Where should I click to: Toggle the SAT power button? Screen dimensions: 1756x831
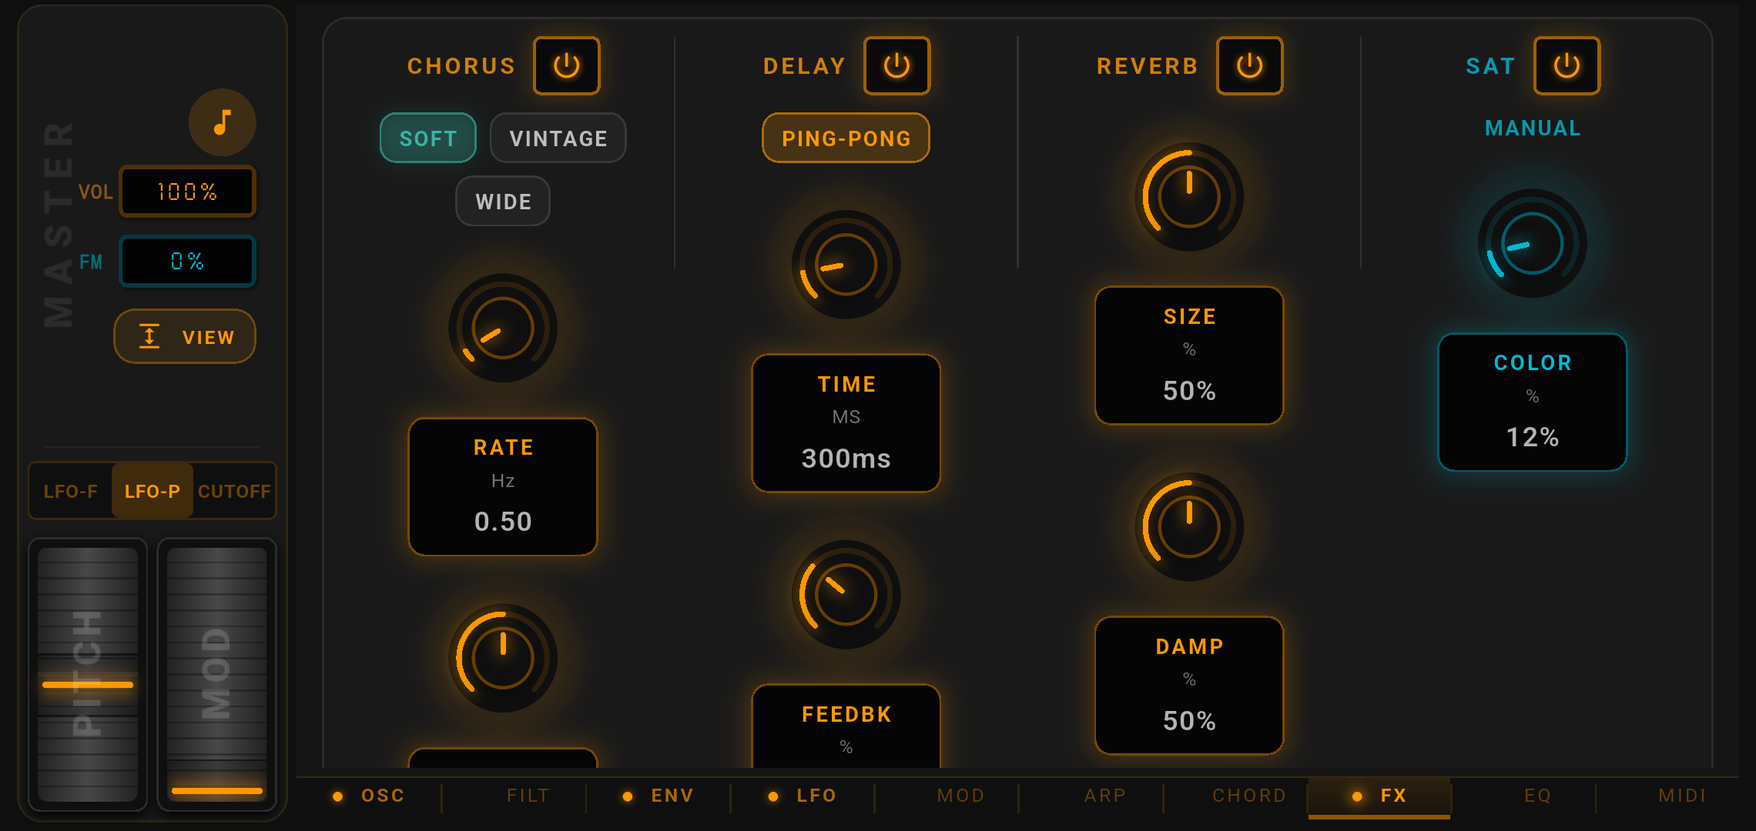click(x=1567, y=65)
